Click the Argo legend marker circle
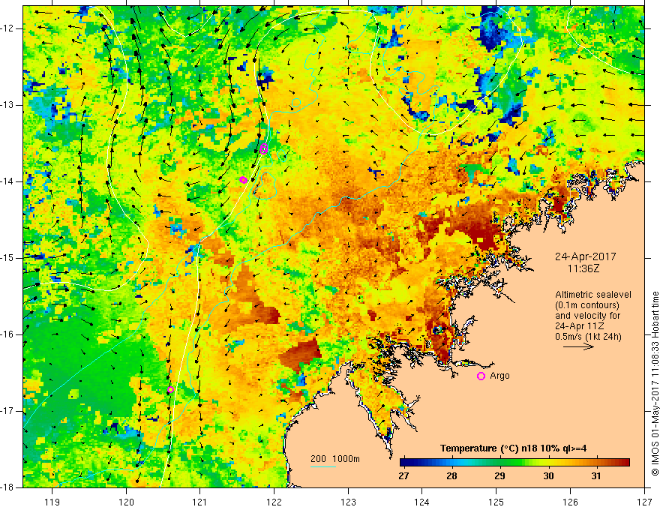660x510 pixels. (x=481, y=376)
